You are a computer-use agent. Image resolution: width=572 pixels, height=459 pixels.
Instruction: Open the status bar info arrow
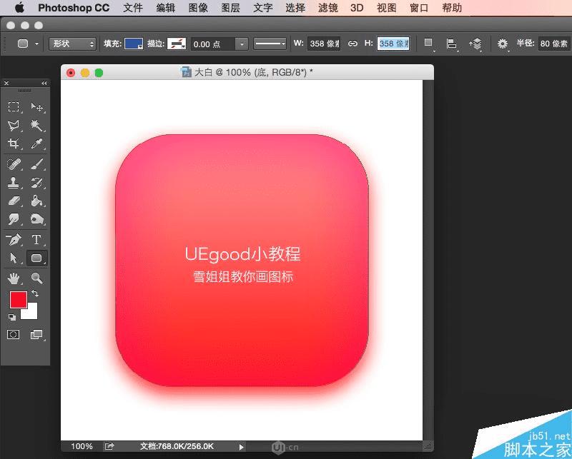(241, 447)
